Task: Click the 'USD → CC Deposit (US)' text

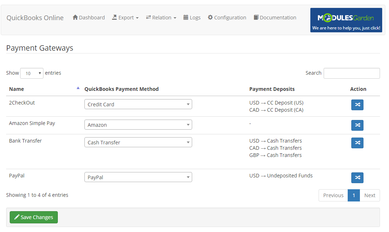Action: pos(276,103)
